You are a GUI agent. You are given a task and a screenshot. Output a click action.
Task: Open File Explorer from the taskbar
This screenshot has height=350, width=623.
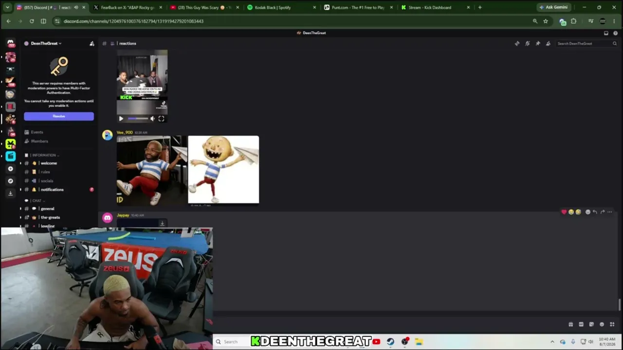point(419,342)
